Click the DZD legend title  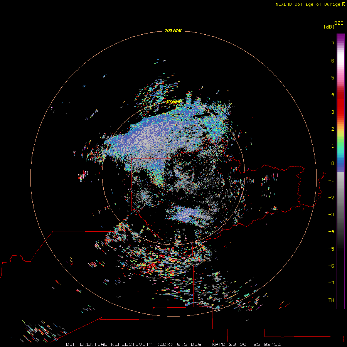click(339, 23)
